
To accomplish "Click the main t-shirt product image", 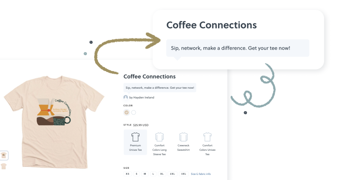I will 54,122.
